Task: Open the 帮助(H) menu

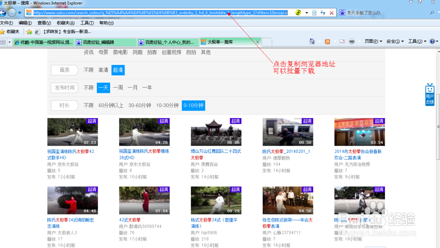Action: click(x=106, y=23)
